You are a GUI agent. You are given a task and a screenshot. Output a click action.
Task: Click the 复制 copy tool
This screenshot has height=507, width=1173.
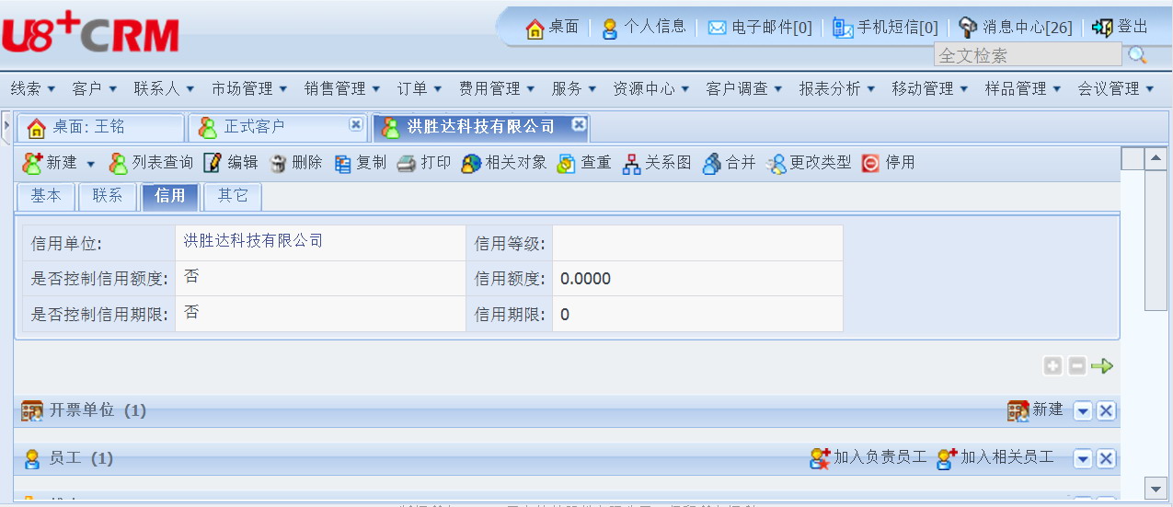tap(360, 163)
